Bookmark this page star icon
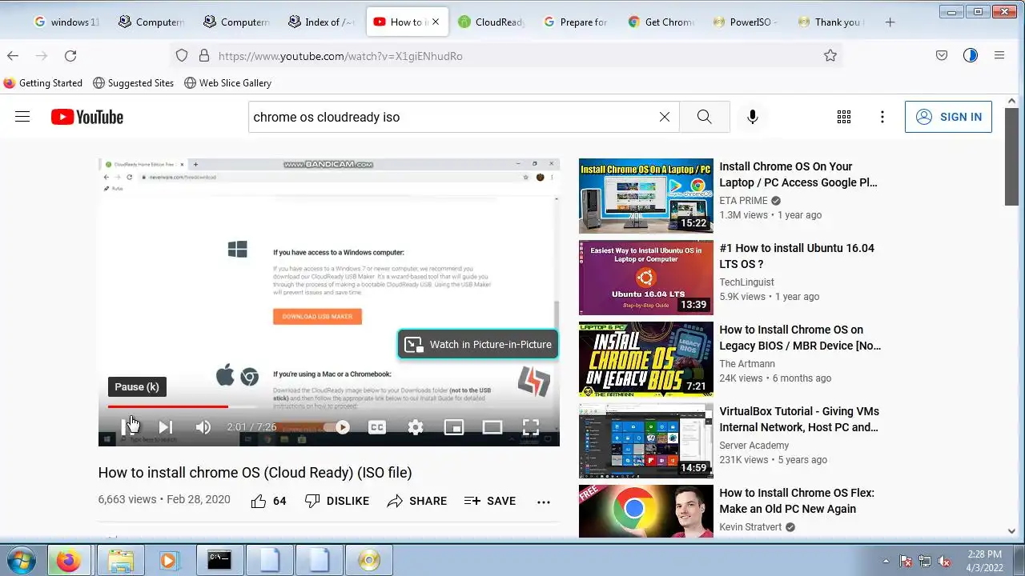The height and width of the screenshot is (576, 1025). 830,55
